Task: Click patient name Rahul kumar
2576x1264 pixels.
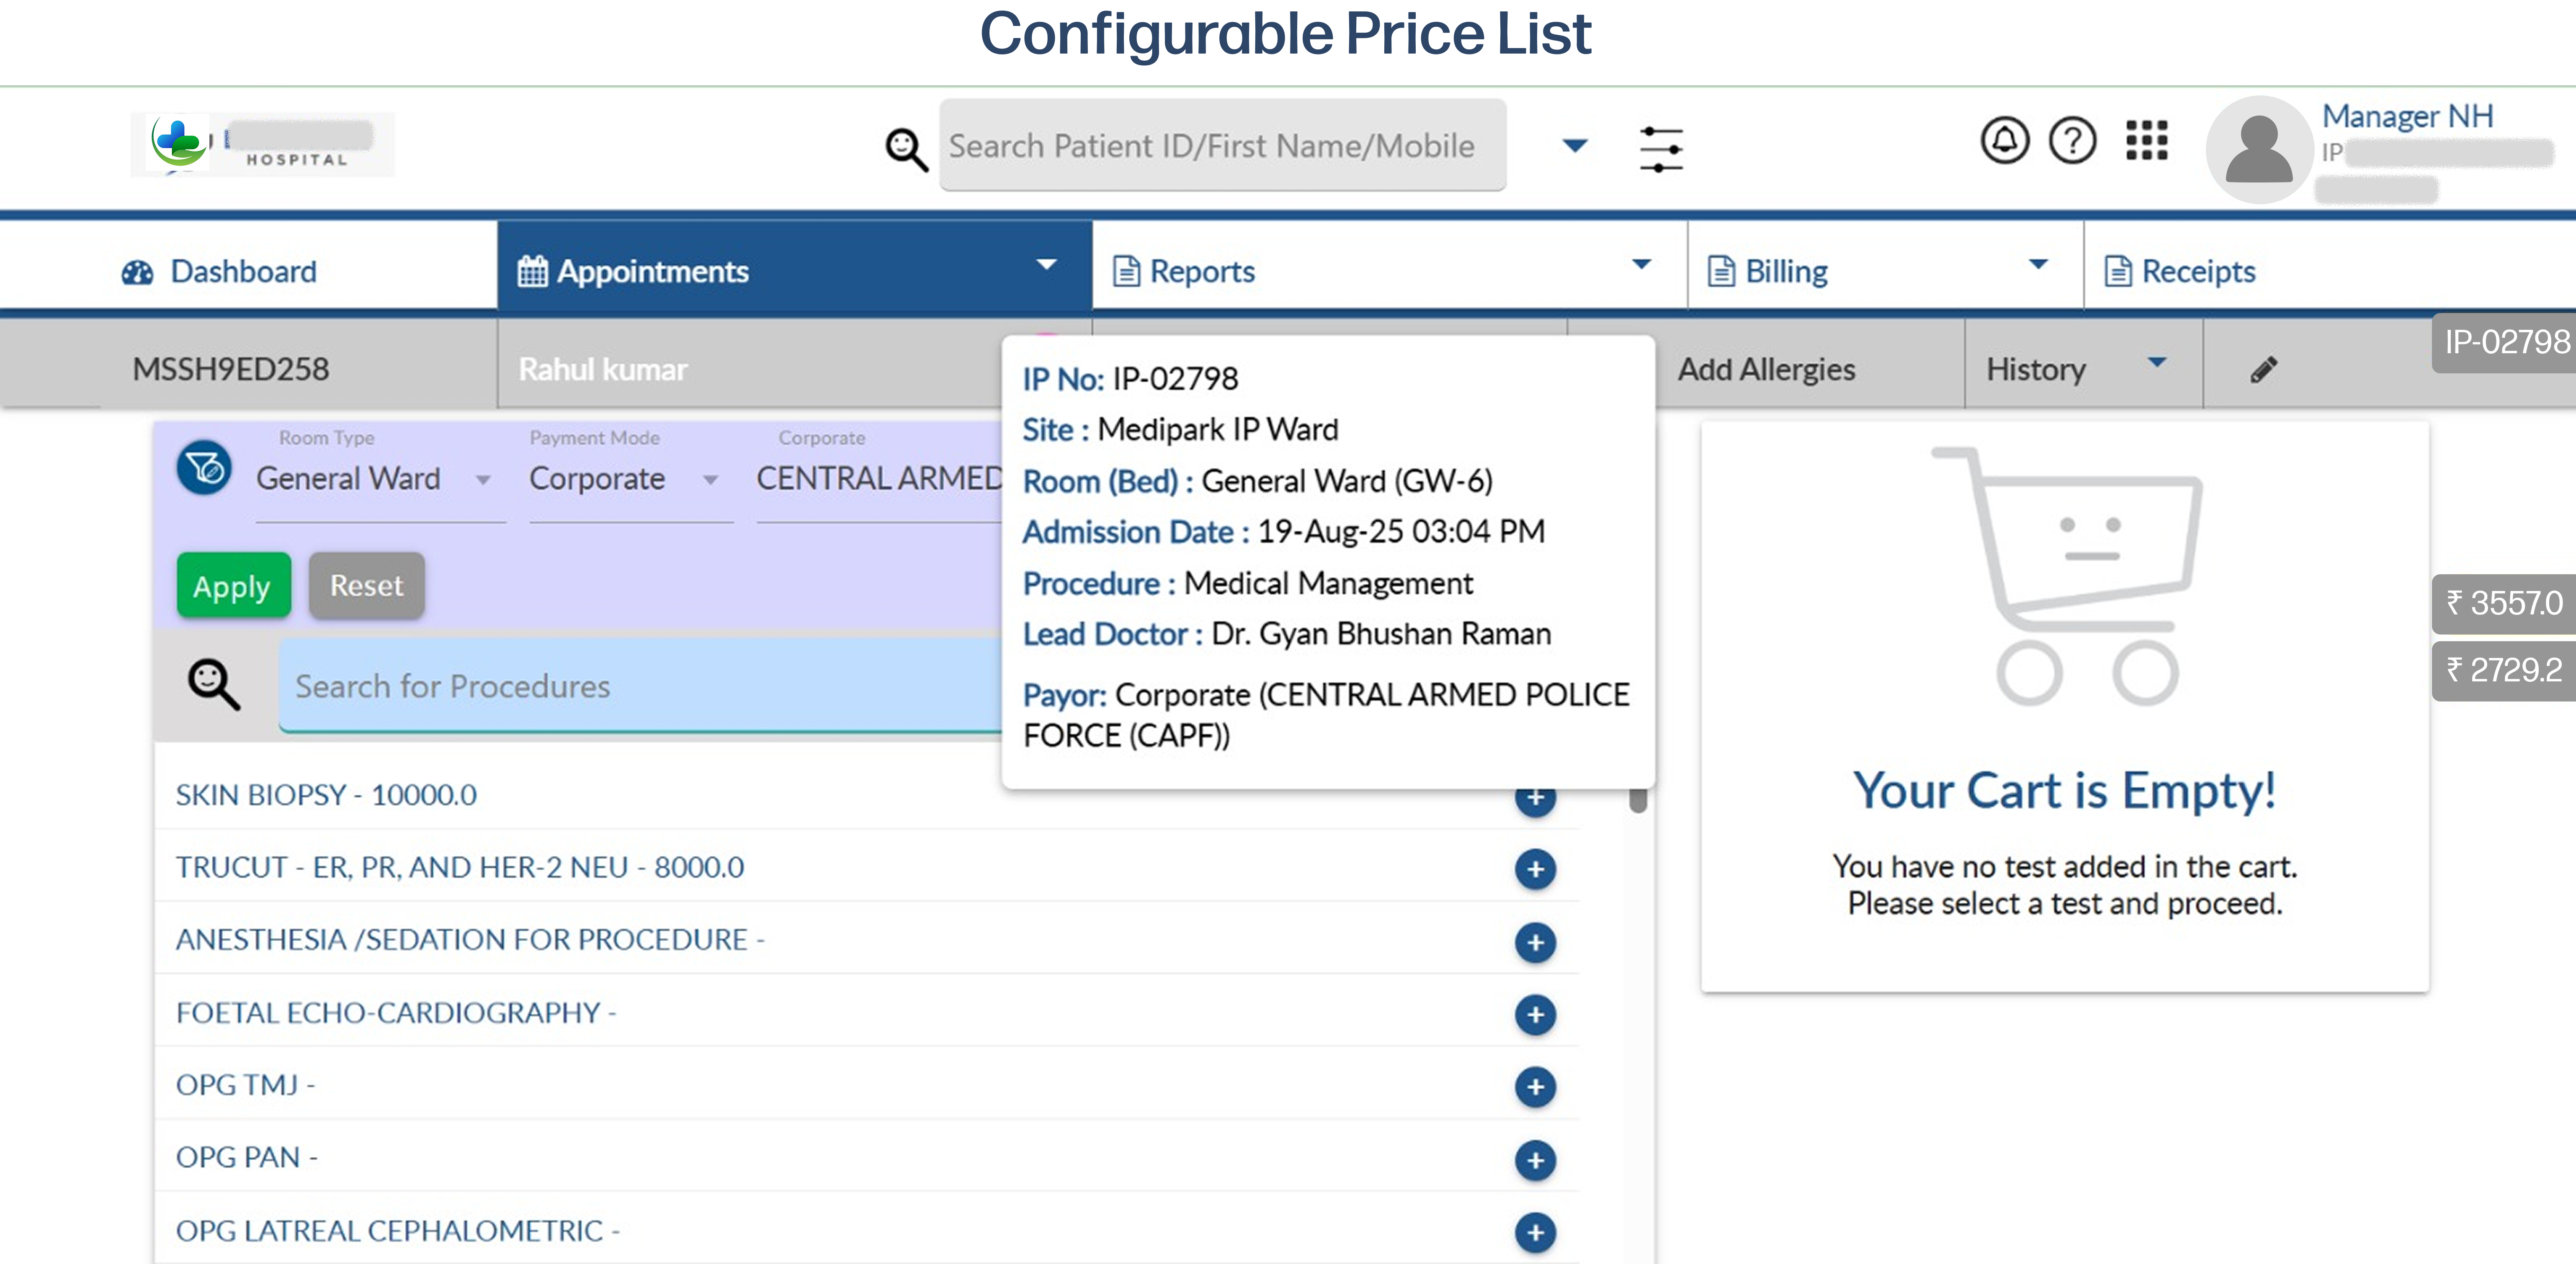Action: pyautogui.click(x=603, y=370)
